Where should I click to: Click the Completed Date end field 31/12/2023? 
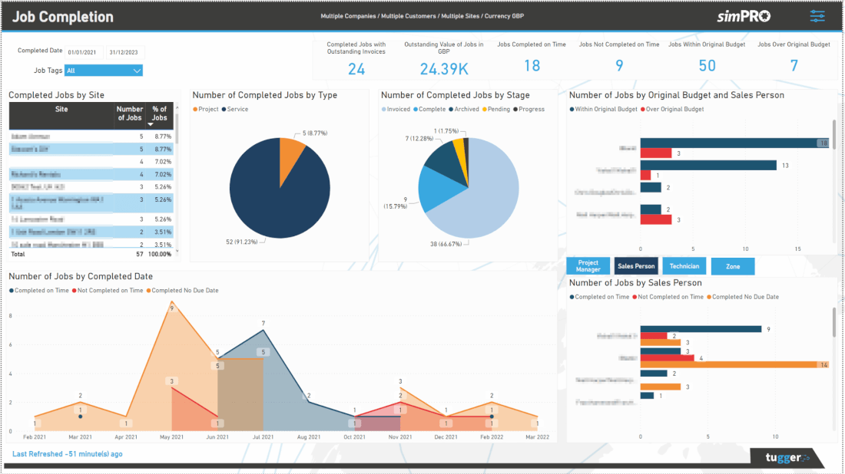pos(124,52)
